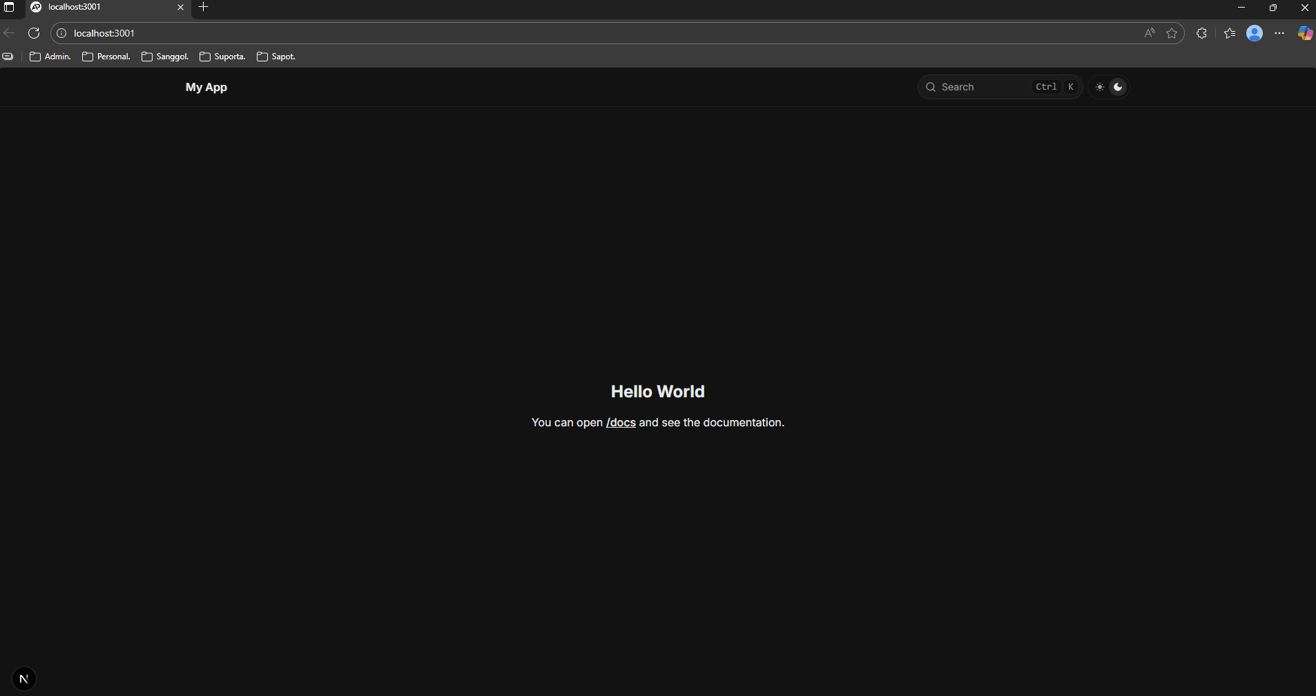The image size is (1316, 696).
Task: Open a new browser tab
Action: pyautogui.click(x=204, y=7)
